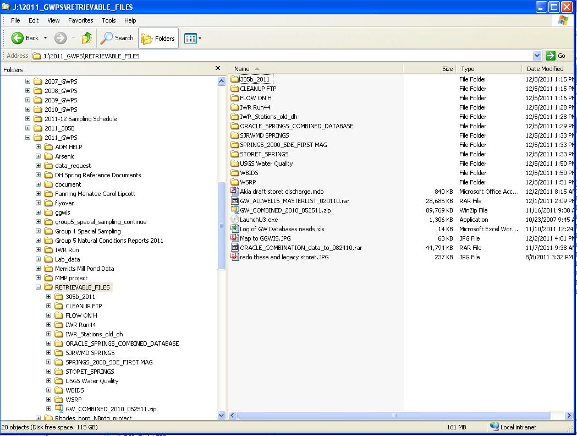
Task: Open the Favorites menu
Action: coord(81,20)
